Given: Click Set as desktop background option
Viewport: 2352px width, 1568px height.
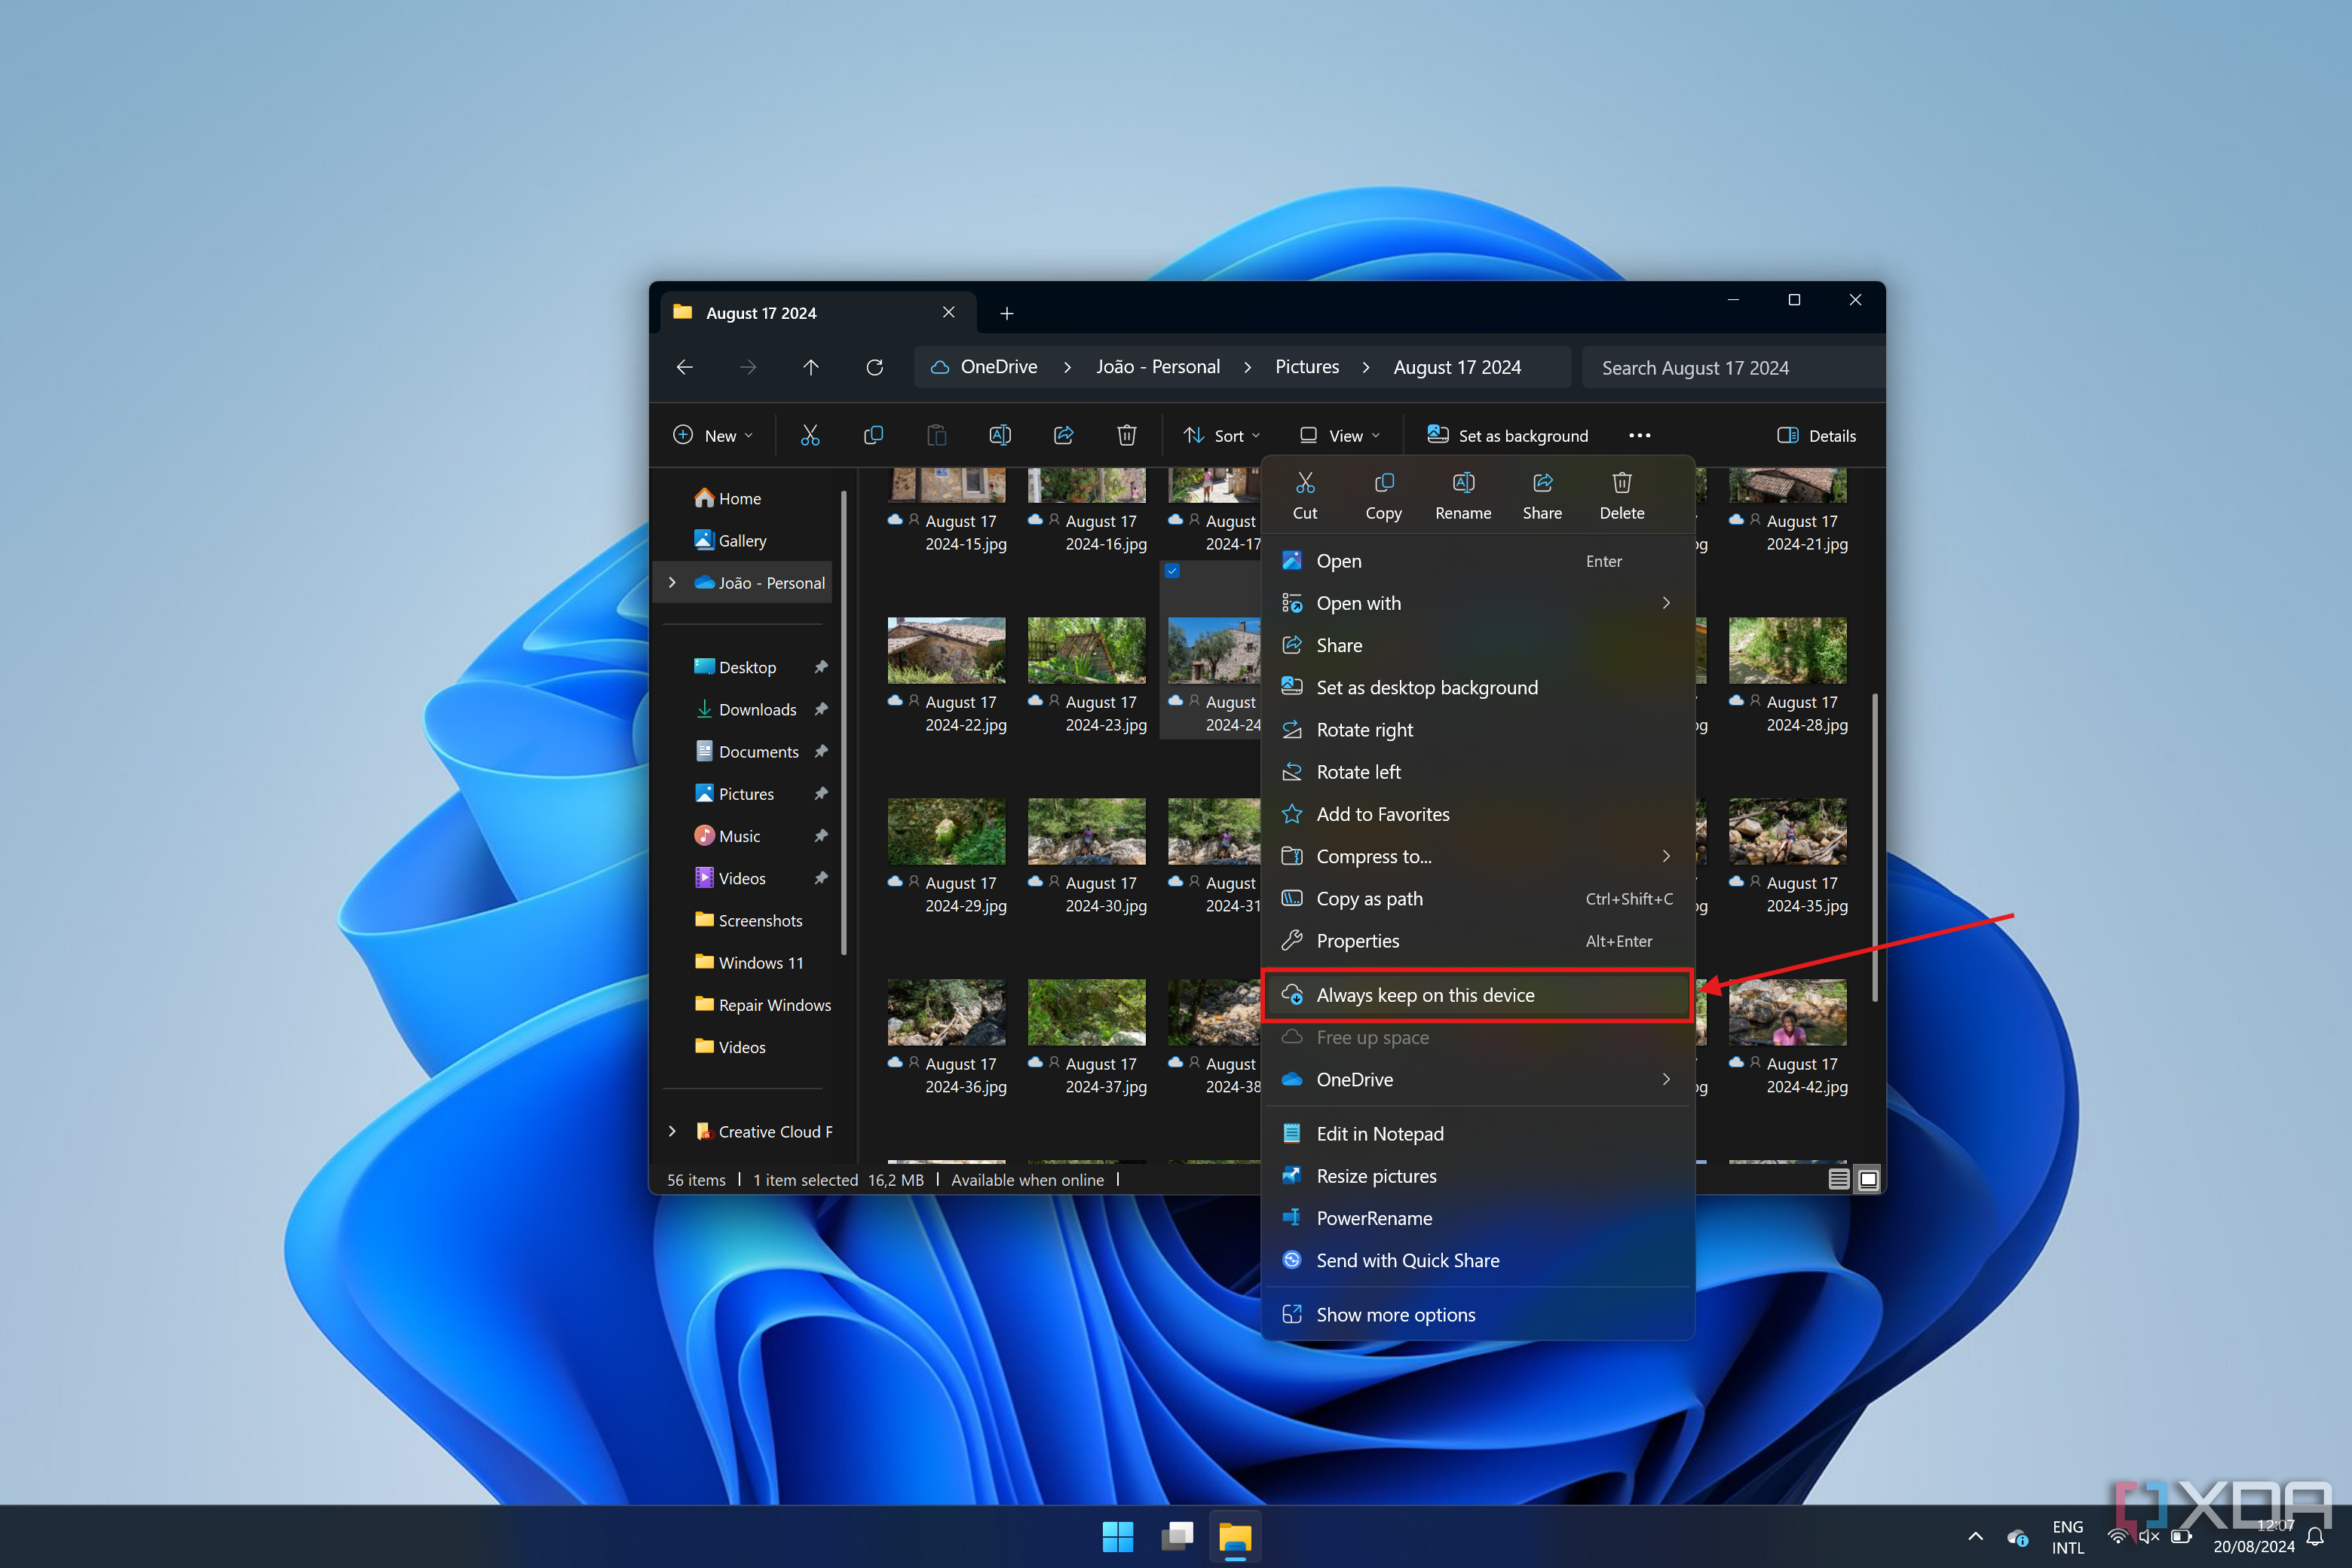Looking at the screenshot, I should click(x=1428, y=688).
